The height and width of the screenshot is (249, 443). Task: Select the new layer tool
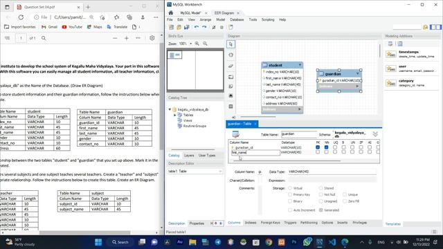[230, 77]
